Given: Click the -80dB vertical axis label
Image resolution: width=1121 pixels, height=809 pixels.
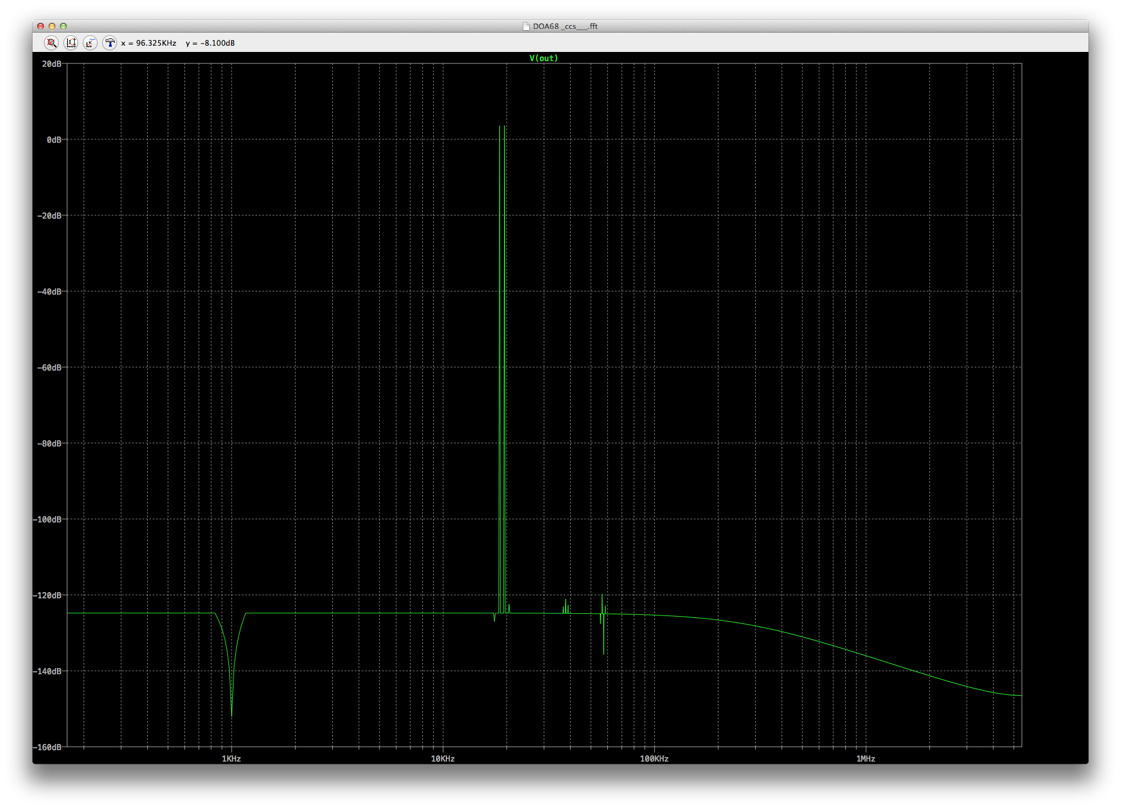Looking at the screenshot, I should (49, 444).
